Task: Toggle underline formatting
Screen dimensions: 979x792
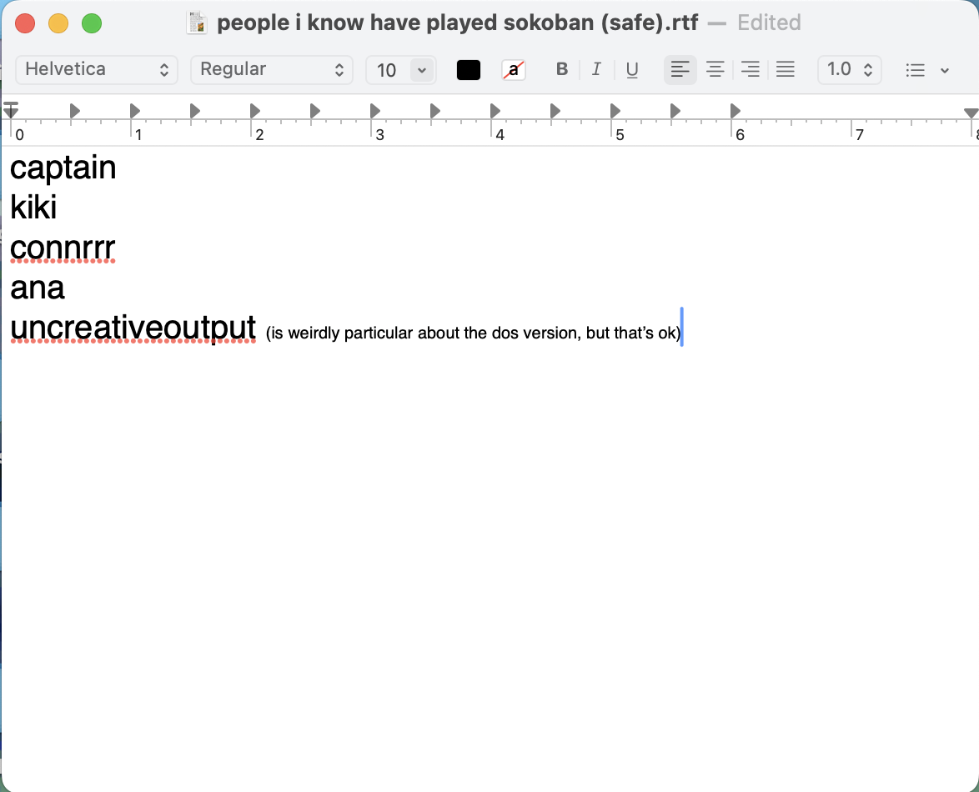Action: [632, 69]
